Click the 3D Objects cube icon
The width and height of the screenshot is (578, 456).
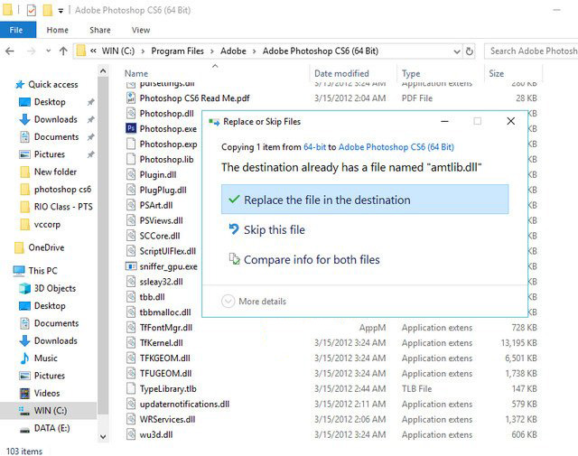click(x=24, y=288)
